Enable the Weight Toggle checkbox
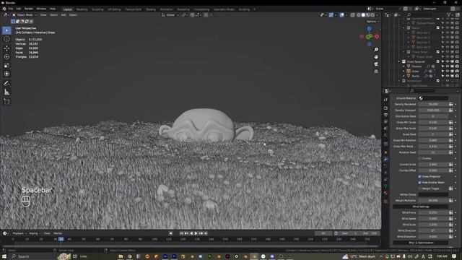Screen dimensions: 462x260 click(419, 188)
